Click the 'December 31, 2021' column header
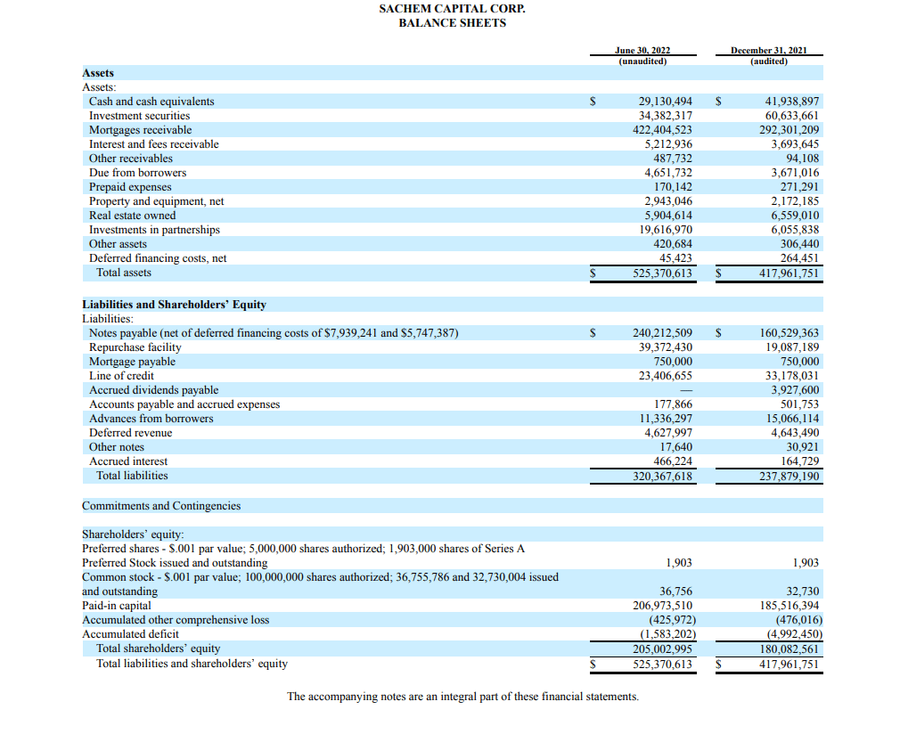 pos(768,51)
